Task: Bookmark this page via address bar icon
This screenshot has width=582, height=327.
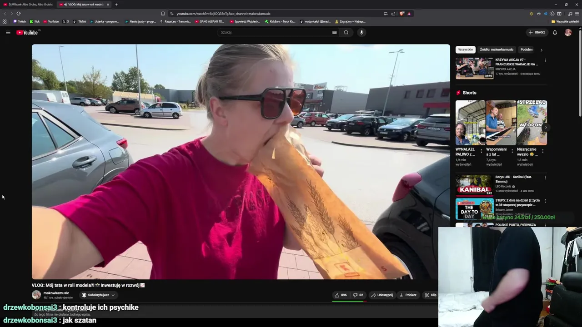Action: coord(163,14)
